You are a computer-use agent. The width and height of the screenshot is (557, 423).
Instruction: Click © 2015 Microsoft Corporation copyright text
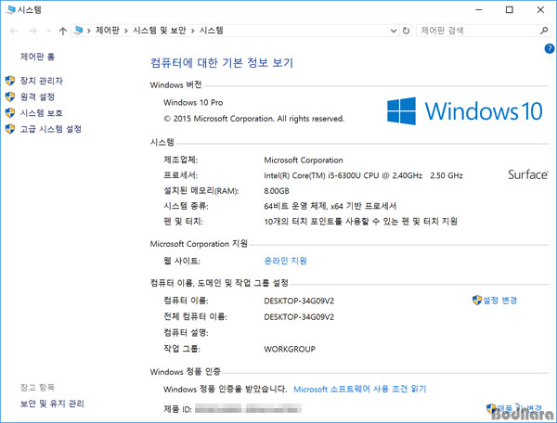[x=253, y=119]
